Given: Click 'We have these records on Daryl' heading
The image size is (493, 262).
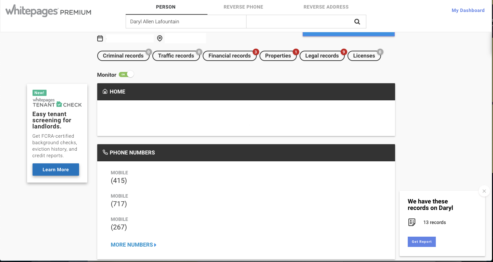Looking at the screenshot, I should 430,204.
